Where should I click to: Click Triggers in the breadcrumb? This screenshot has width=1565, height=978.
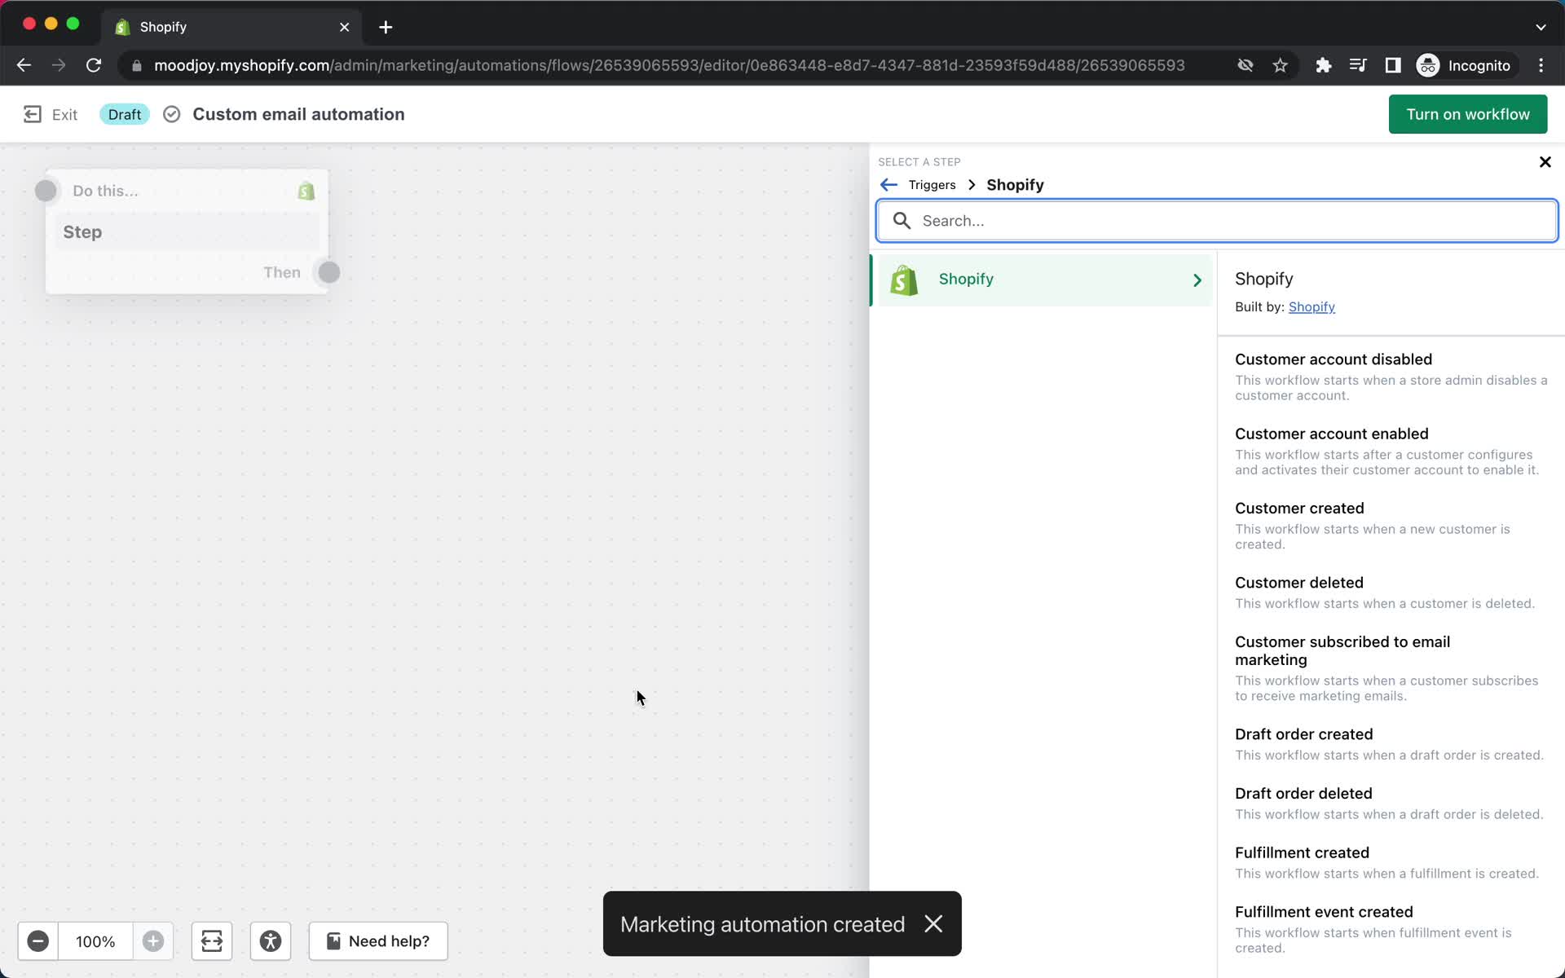[x=932, y=185]
